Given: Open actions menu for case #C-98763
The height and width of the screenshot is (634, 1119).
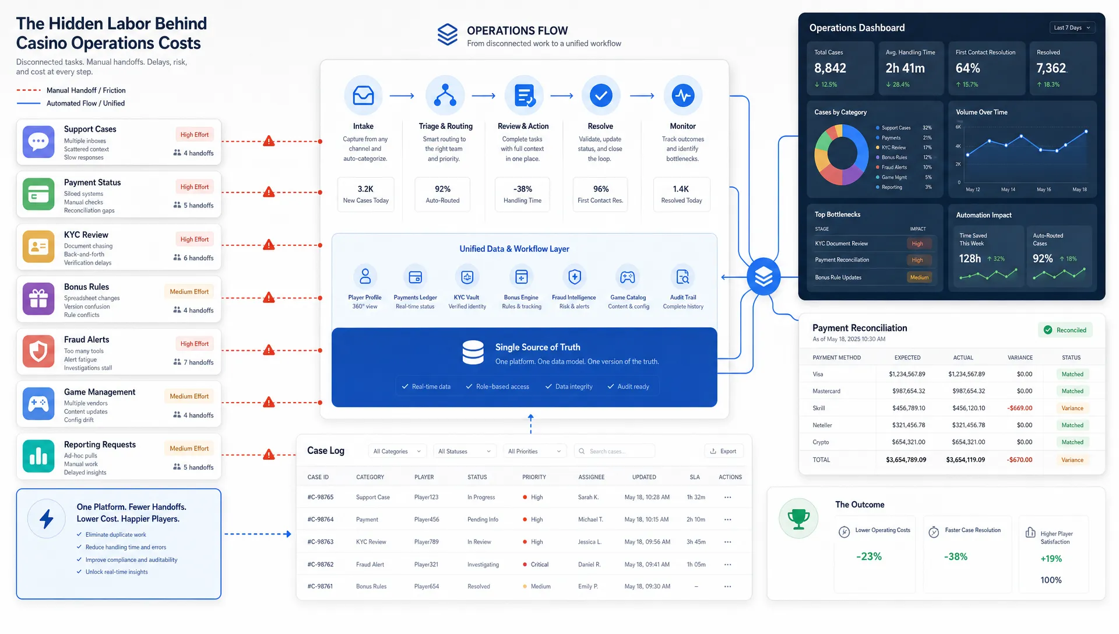Looking at the screenshot, I should coord(727,542).
